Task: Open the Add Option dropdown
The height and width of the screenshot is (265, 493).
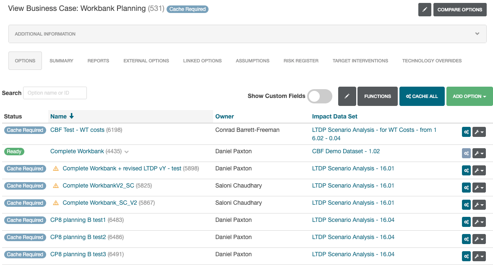Action: click(469, 96)
